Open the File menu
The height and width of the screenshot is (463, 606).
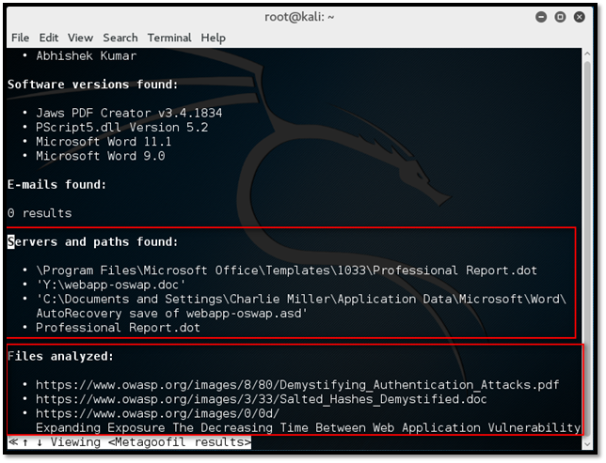point(20,38)
